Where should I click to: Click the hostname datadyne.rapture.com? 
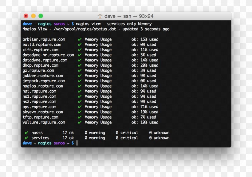(x=45, y=60)
